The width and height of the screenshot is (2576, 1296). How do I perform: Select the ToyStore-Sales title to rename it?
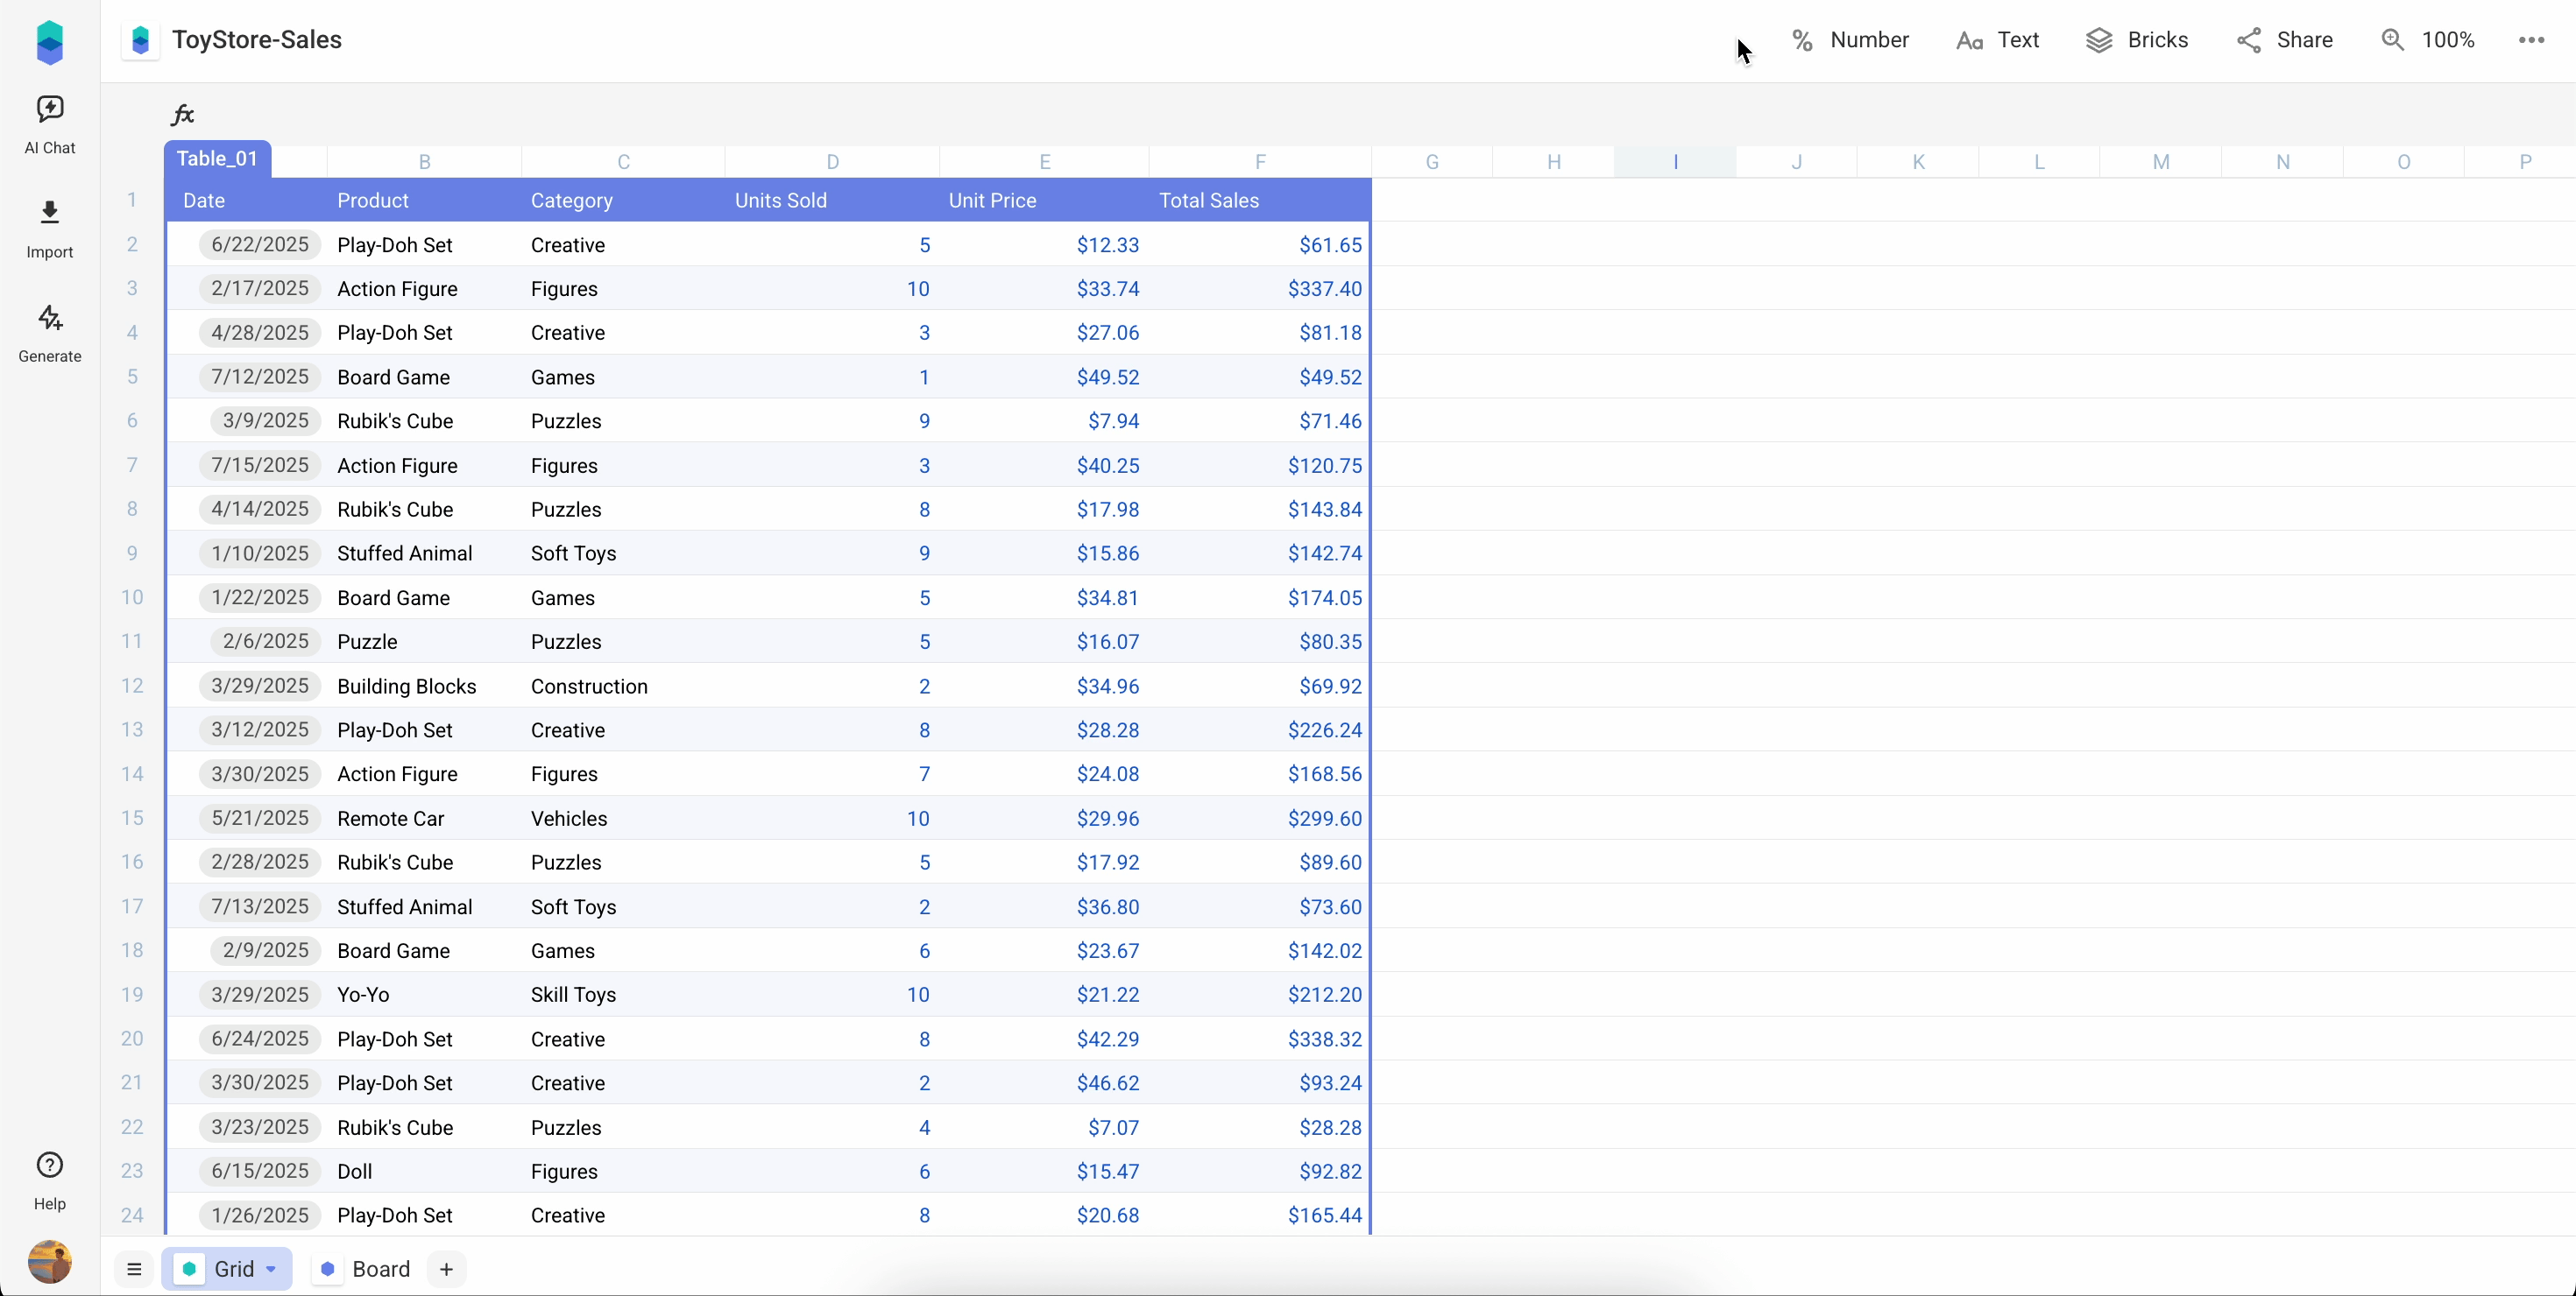pyautogui.click(x=257, y=39)
